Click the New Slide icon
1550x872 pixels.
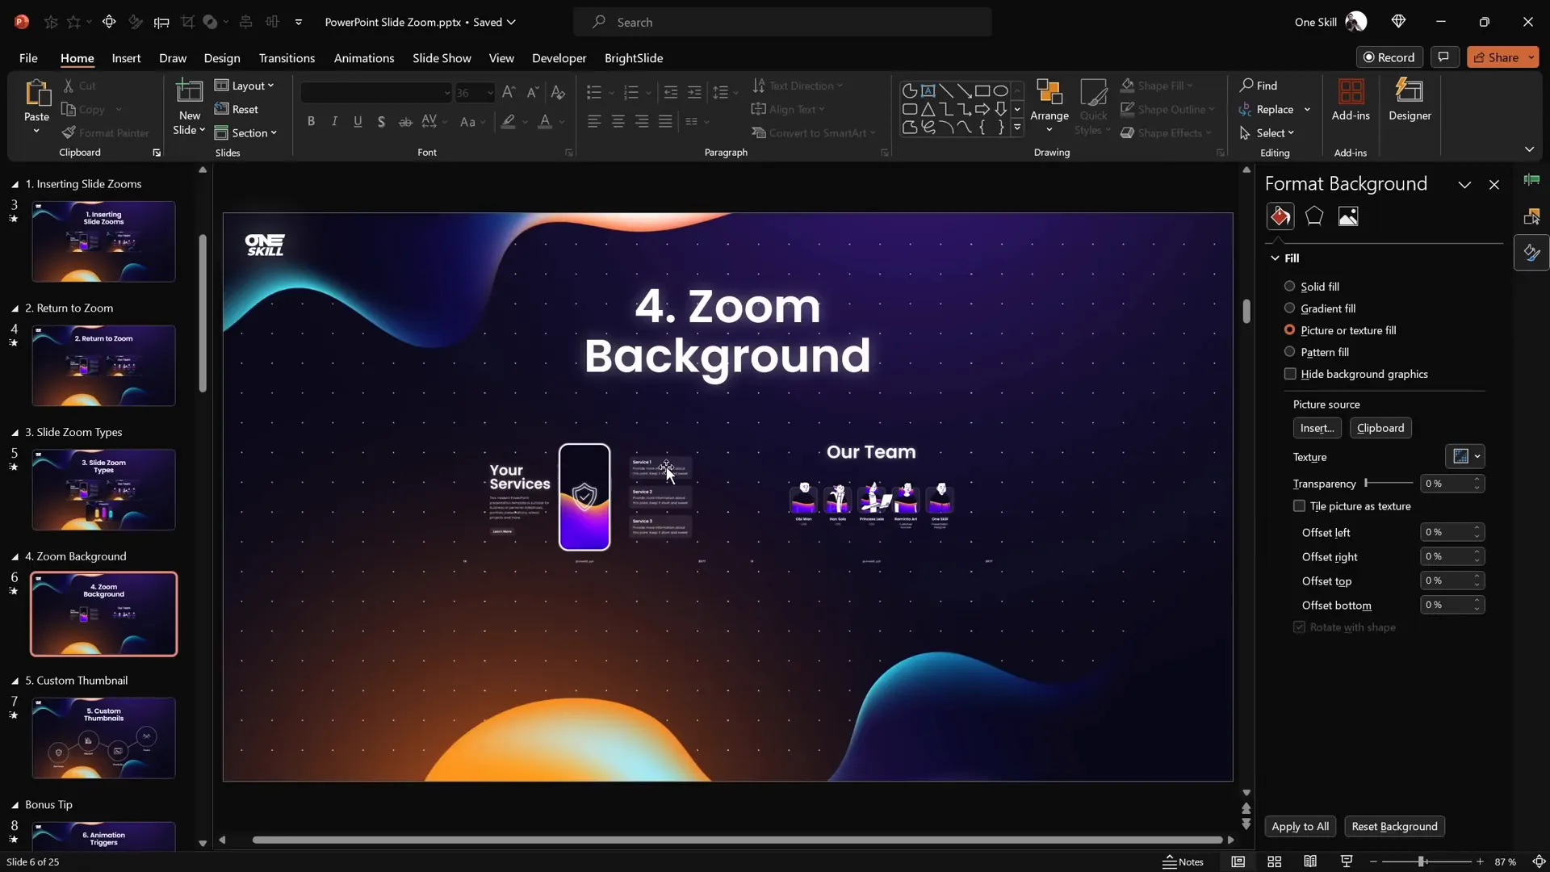[190, 90]
